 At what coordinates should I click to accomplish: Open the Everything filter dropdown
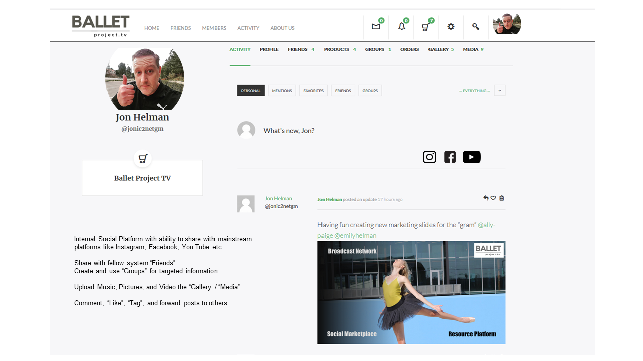(475, 91)
